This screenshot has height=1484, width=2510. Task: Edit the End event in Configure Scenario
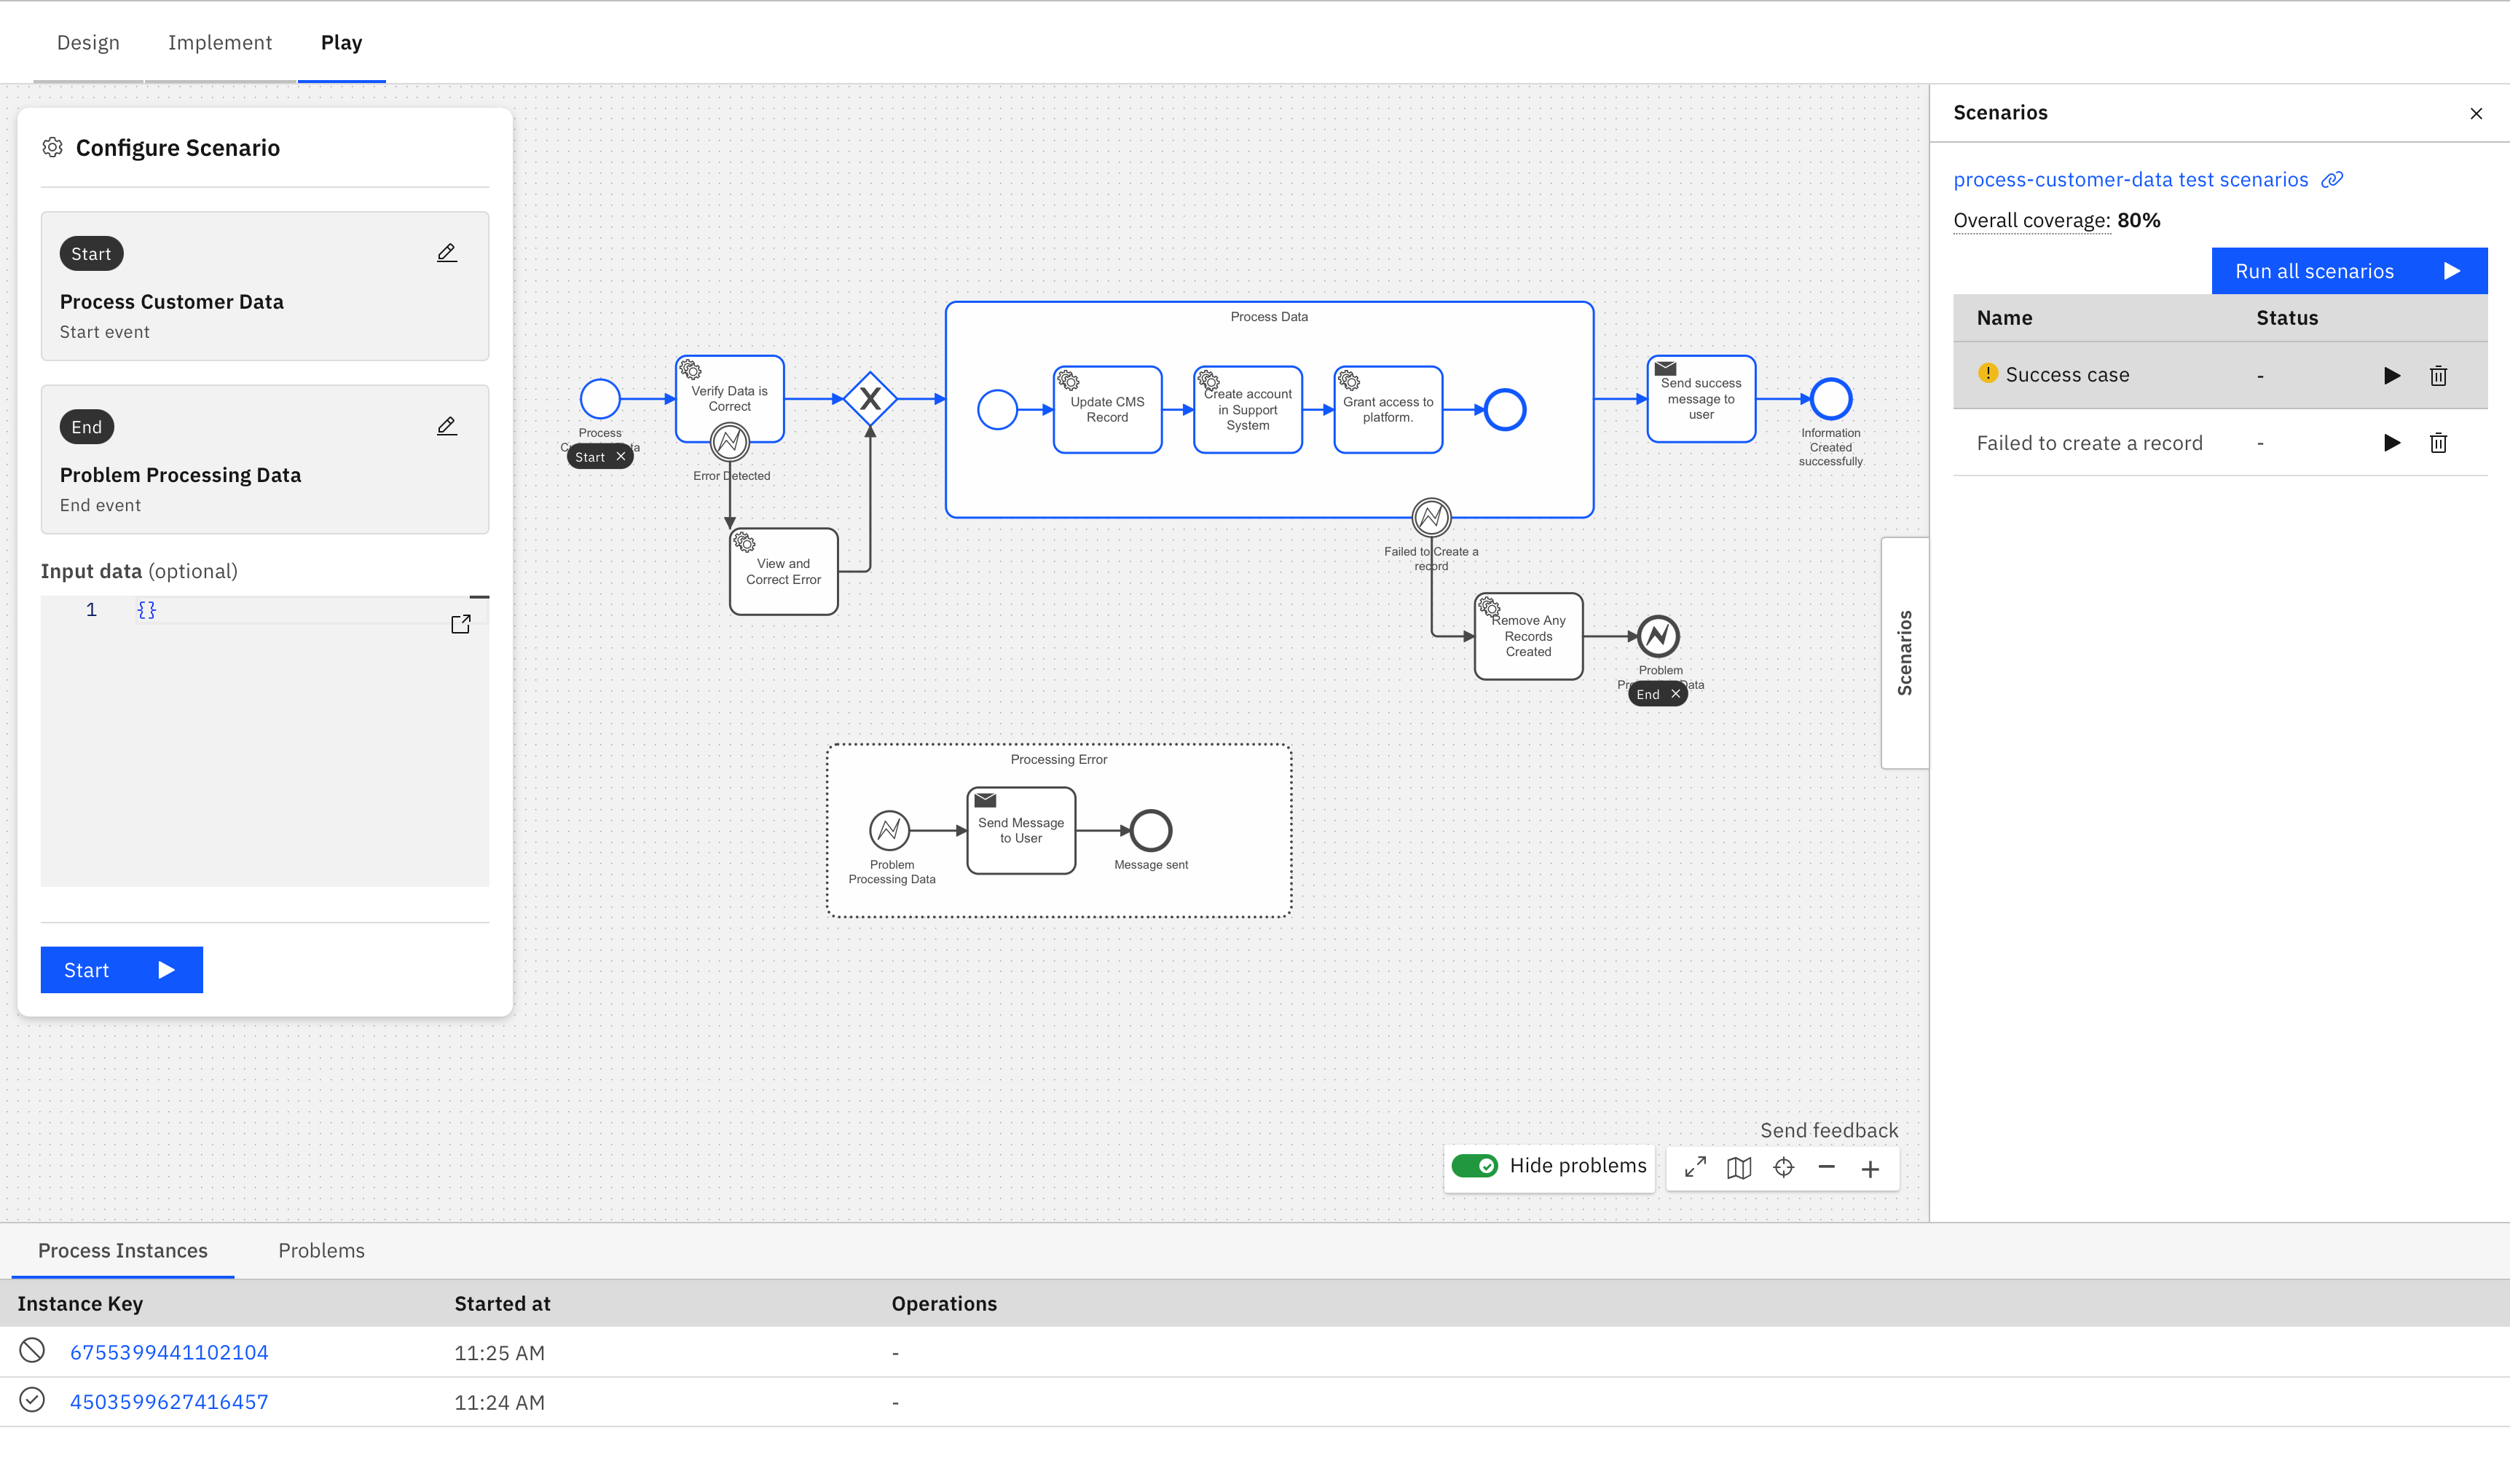pyautogui.click(x=447, y=427)
